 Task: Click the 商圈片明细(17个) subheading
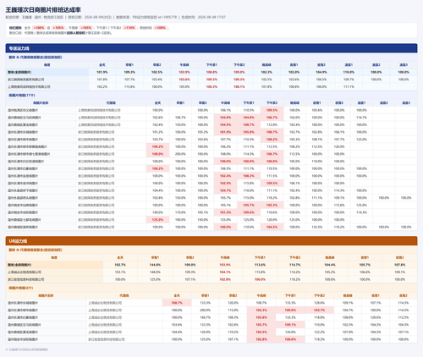point(22,96)
